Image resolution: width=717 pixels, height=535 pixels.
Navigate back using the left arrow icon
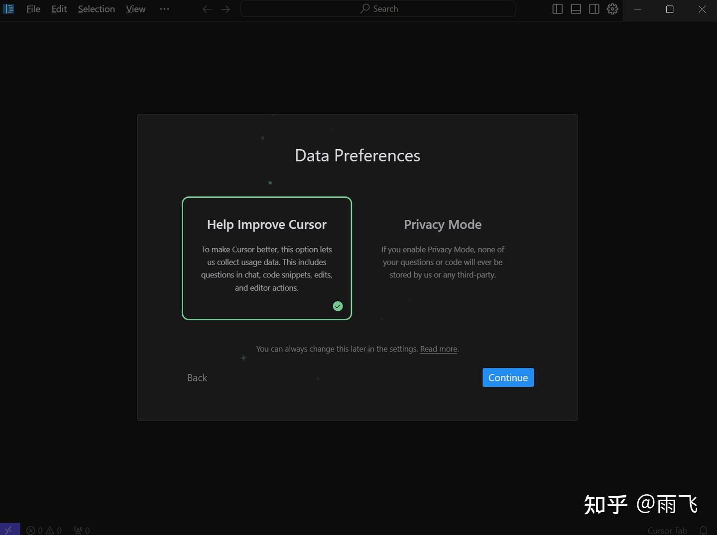tap(207, 9)
